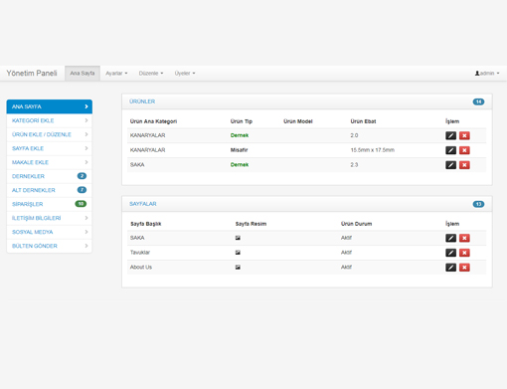This screenshot has width=507, height=389.
Task: Select ANA SAYFA in sidebar menu
Action: [50, 106]
